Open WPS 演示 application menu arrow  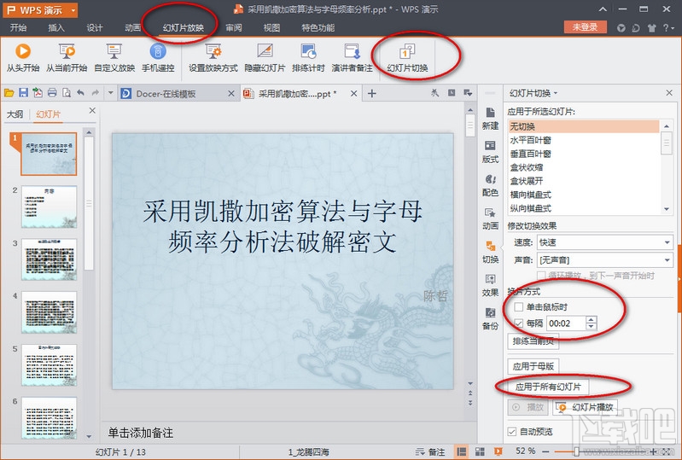click(73, 10)
